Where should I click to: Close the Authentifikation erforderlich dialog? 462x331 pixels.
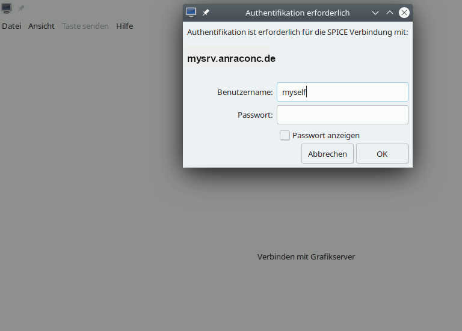(x=404, y=13)
